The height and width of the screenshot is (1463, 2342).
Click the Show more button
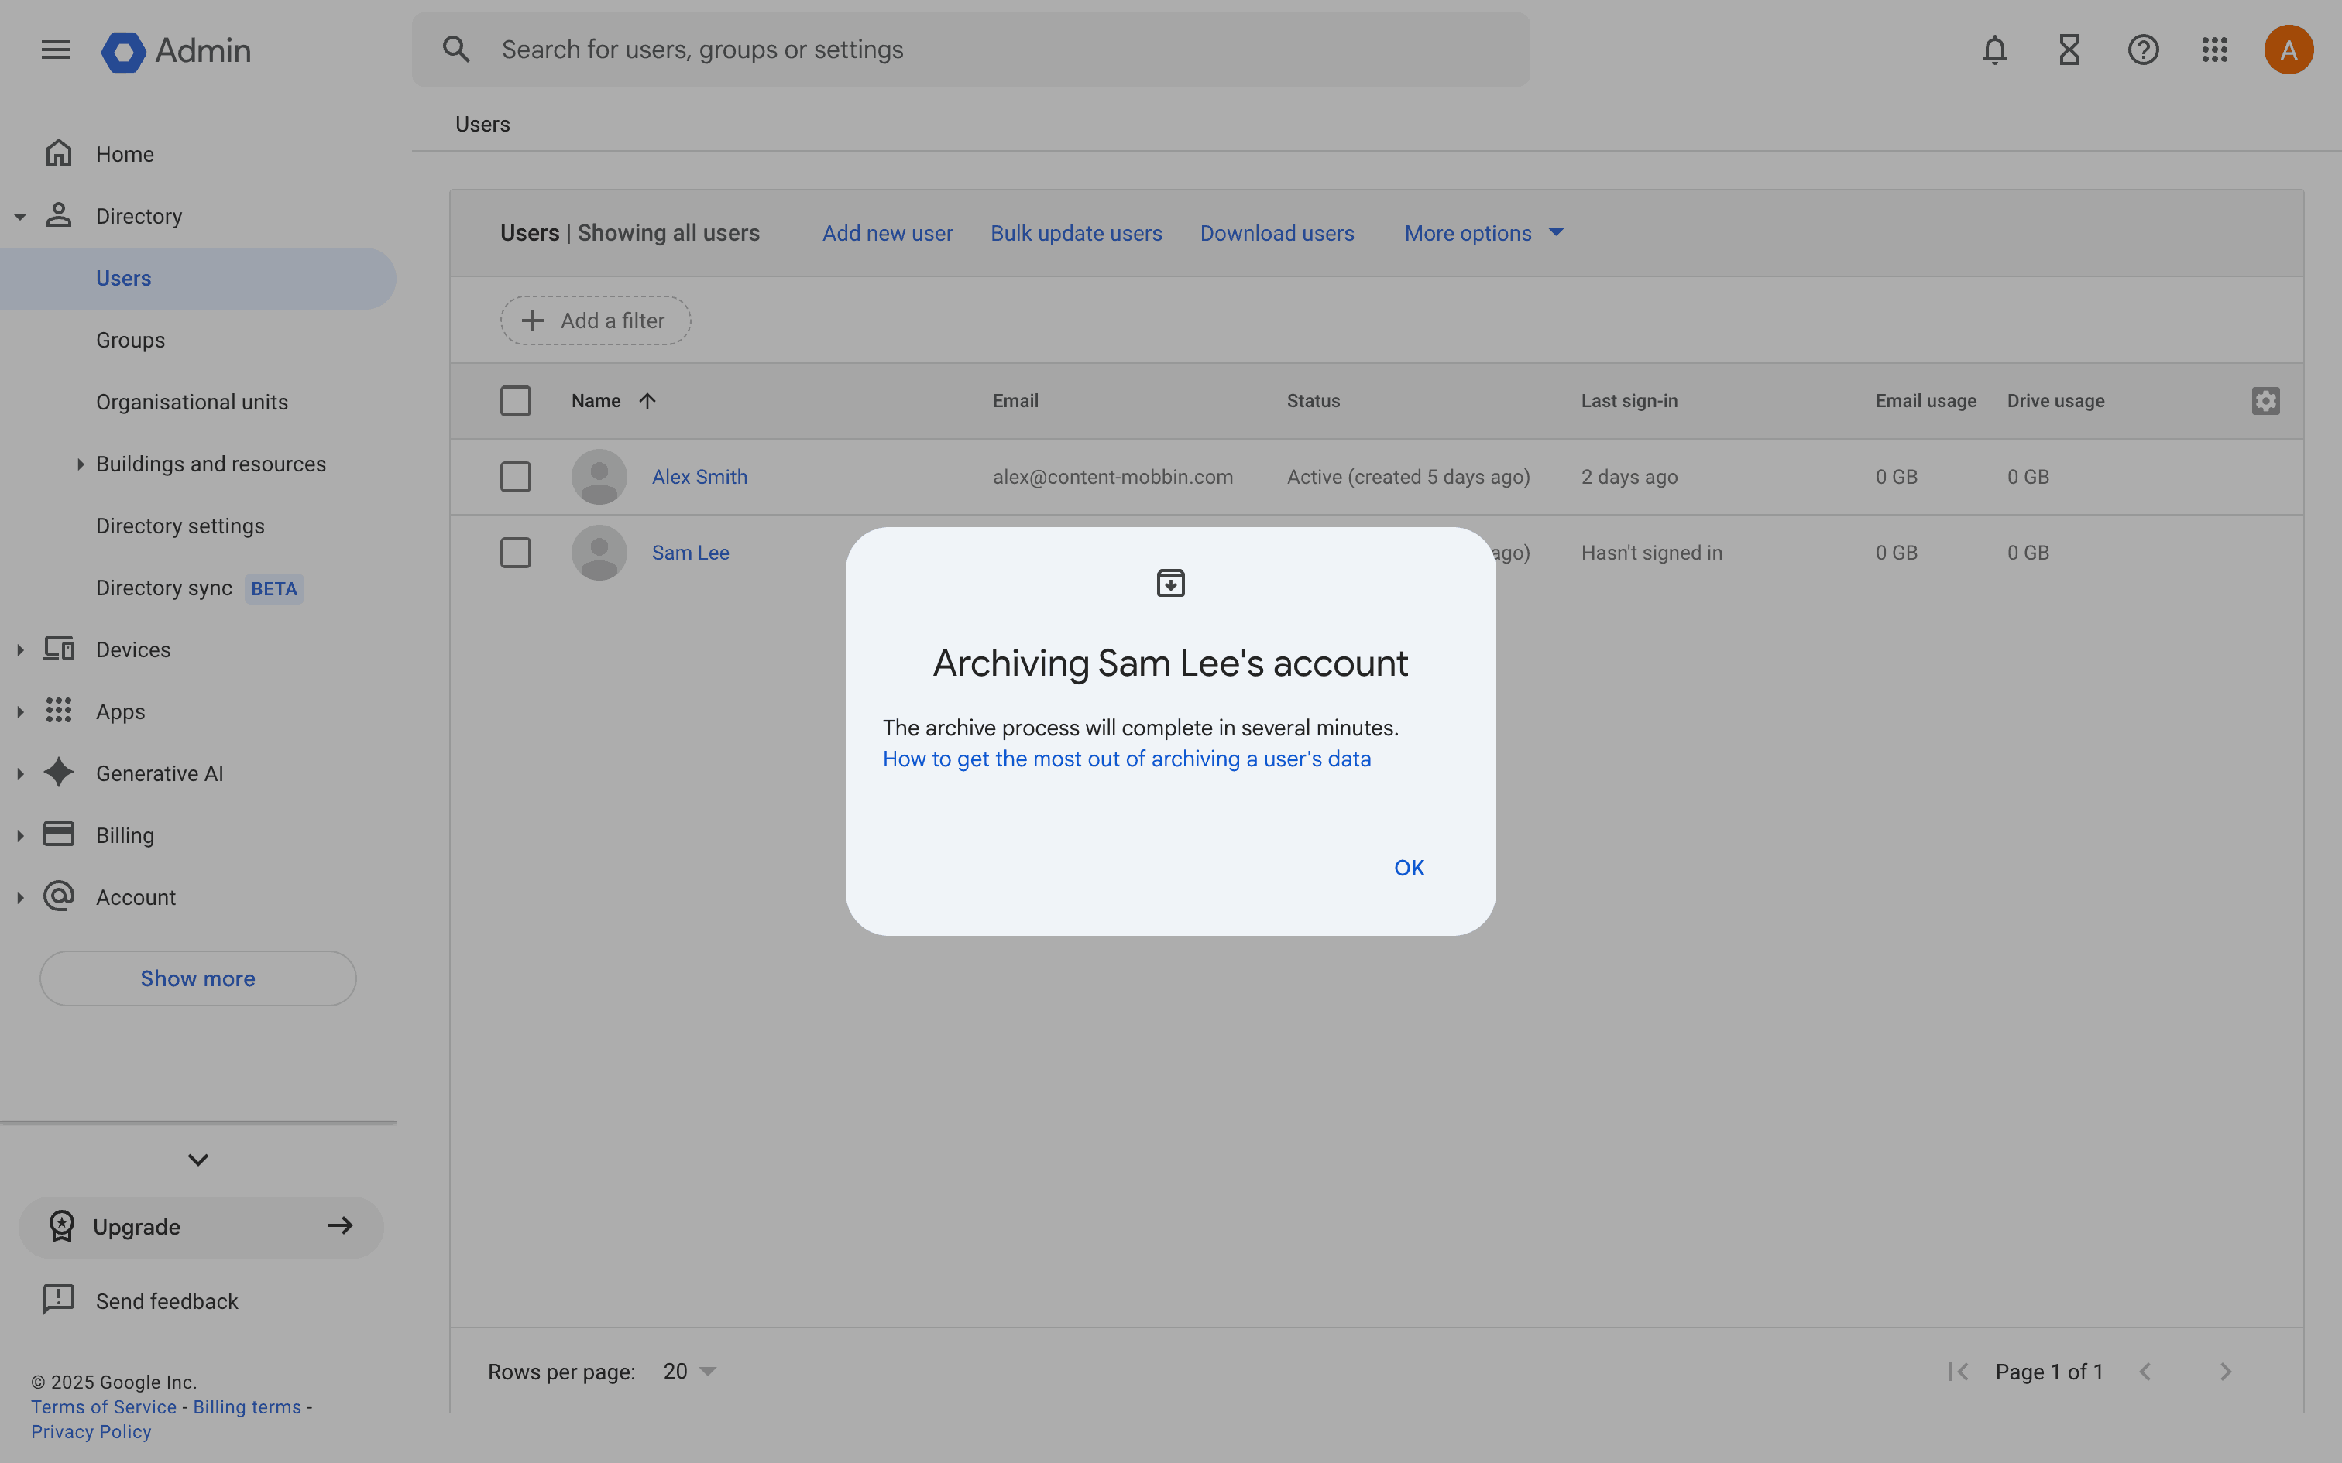197,978
